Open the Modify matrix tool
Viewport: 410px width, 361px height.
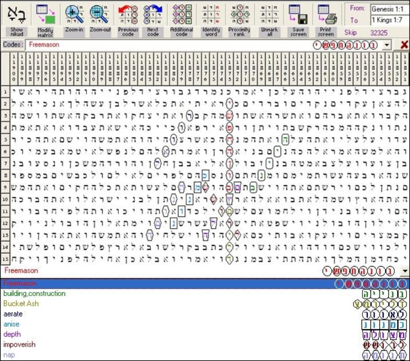[45, 14]
